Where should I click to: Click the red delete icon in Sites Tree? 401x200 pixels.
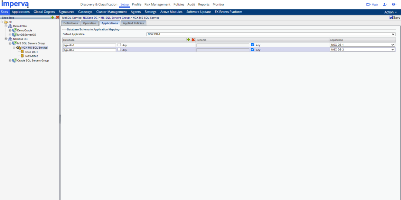click(x=57, y=17)
